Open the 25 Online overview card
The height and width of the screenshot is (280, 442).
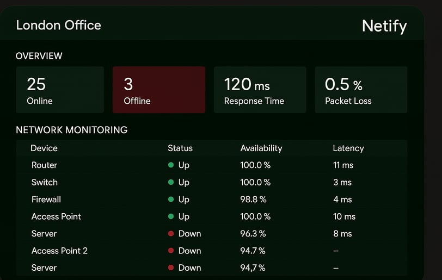(x=60, y=90)
